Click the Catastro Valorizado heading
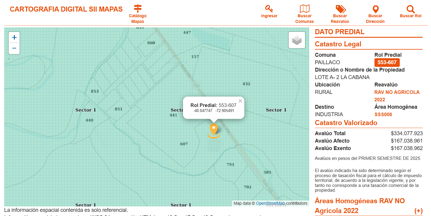The height and width of the screenshot is (216, 431). coord(346,123)
